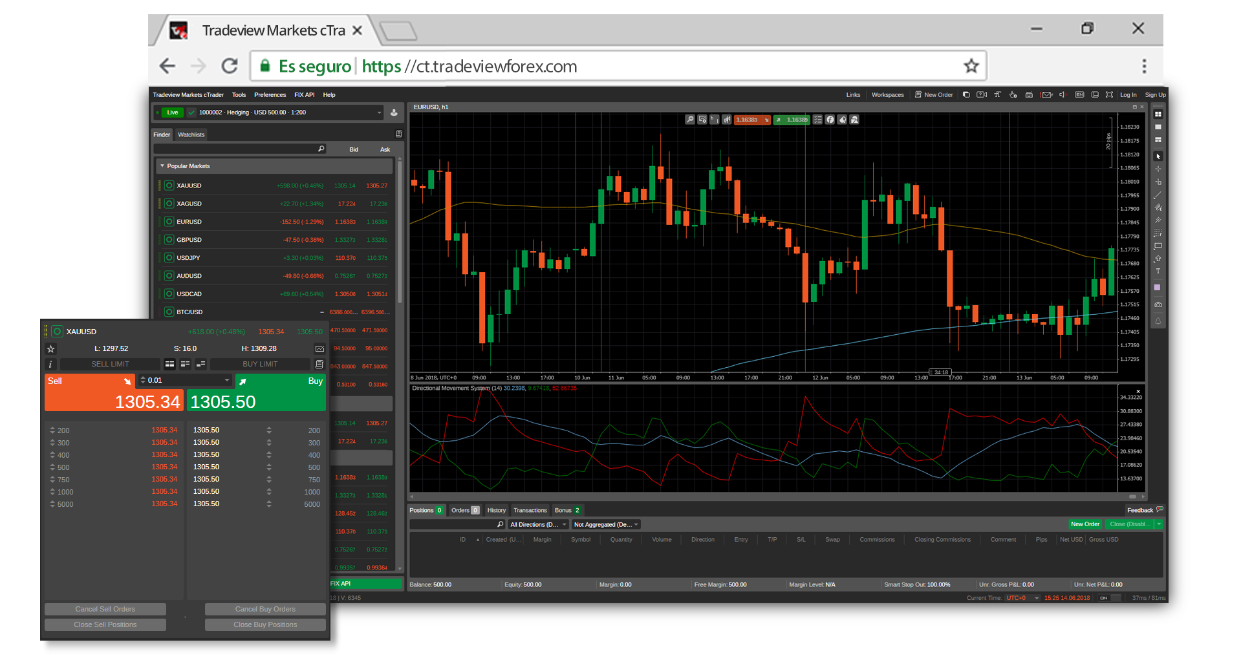Screen dimensions: 1241x671
Task: Pick the lavender drawing color swatch
Action: click(1158, 288)
